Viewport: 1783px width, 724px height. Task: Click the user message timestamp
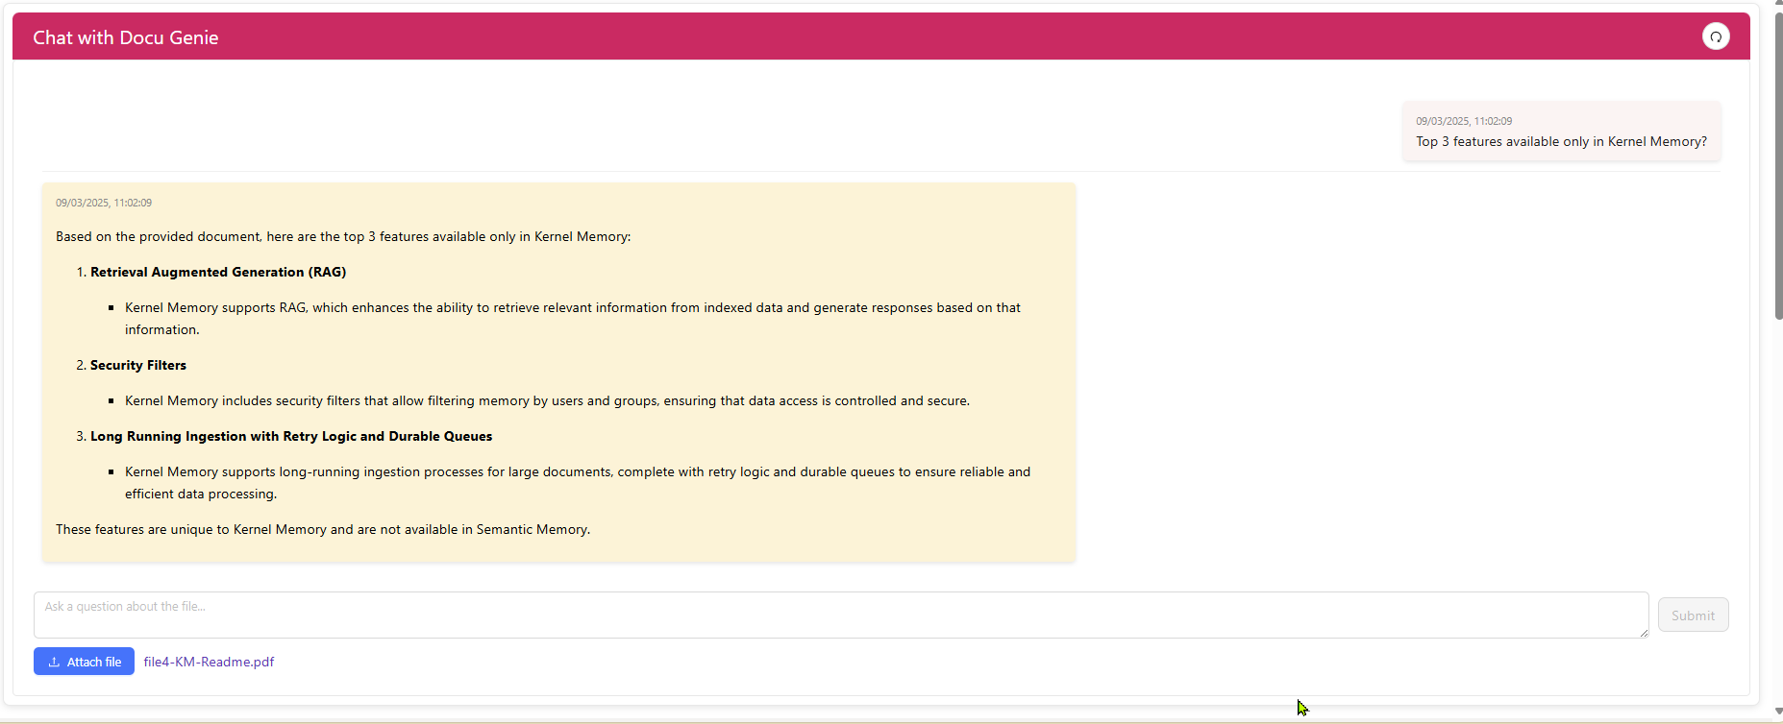(x=1464, y=121)
